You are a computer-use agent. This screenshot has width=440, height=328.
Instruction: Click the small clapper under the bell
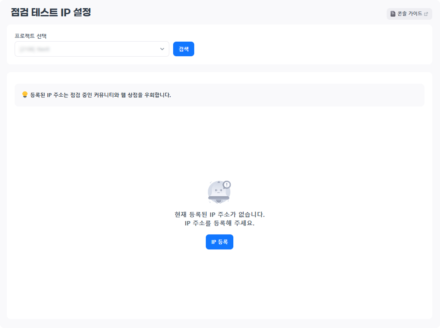pos(219,201)
